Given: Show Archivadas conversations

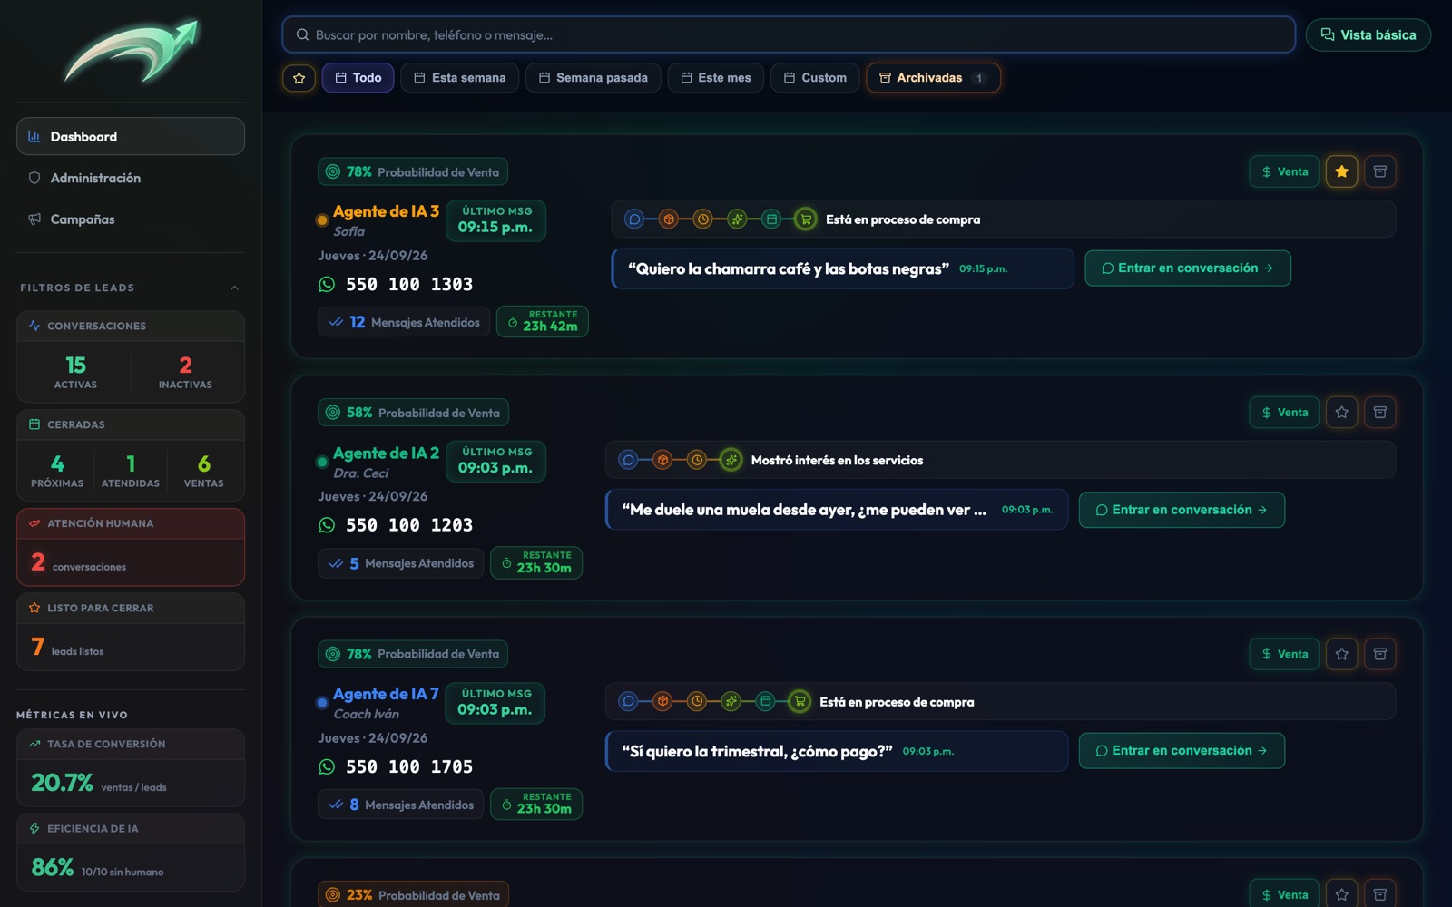Looking at the screenshot, I should point(933,78).
